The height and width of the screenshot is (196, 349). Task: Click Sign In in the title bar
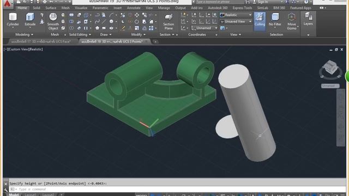click(261, 2)
